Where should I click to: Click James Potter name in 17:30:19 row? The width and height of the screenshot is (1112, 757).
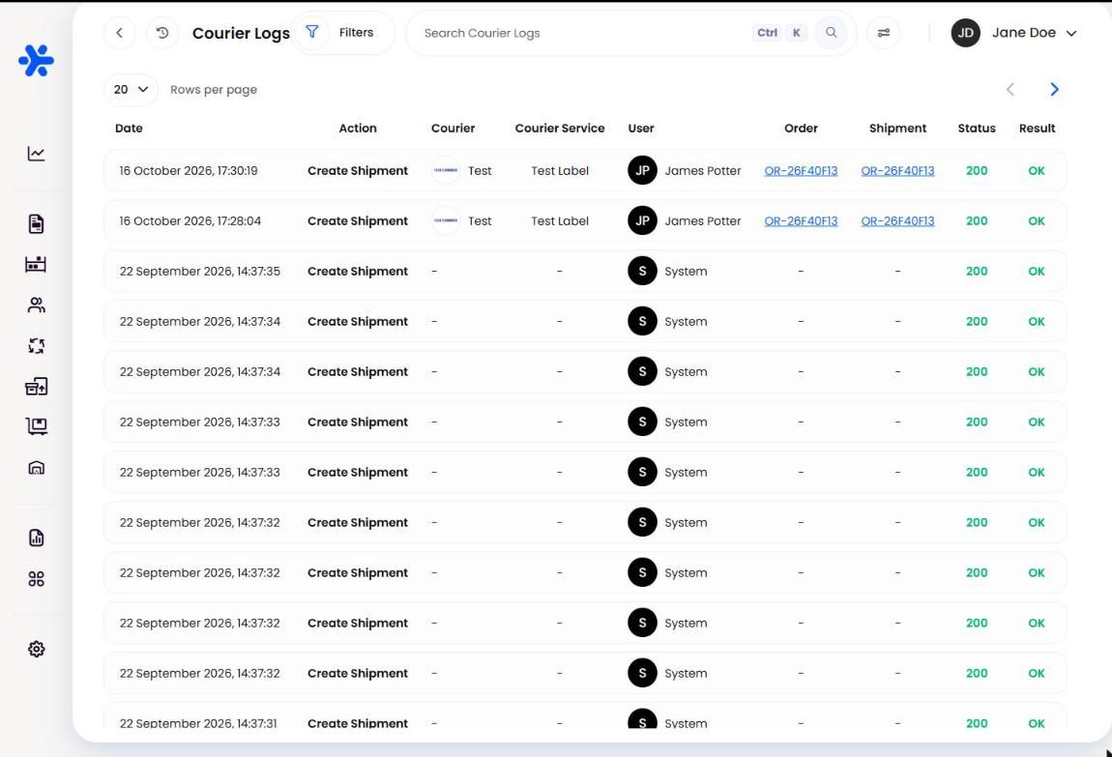click(x=703, y=171)
